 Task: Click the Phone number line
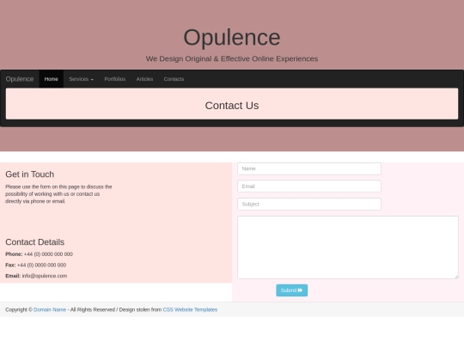(x=39, y=254)
